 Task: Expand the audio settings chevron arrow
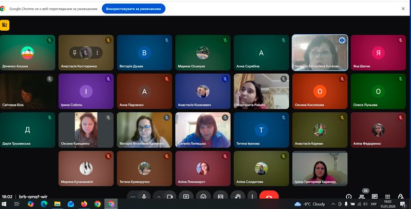tap(158, 196)
